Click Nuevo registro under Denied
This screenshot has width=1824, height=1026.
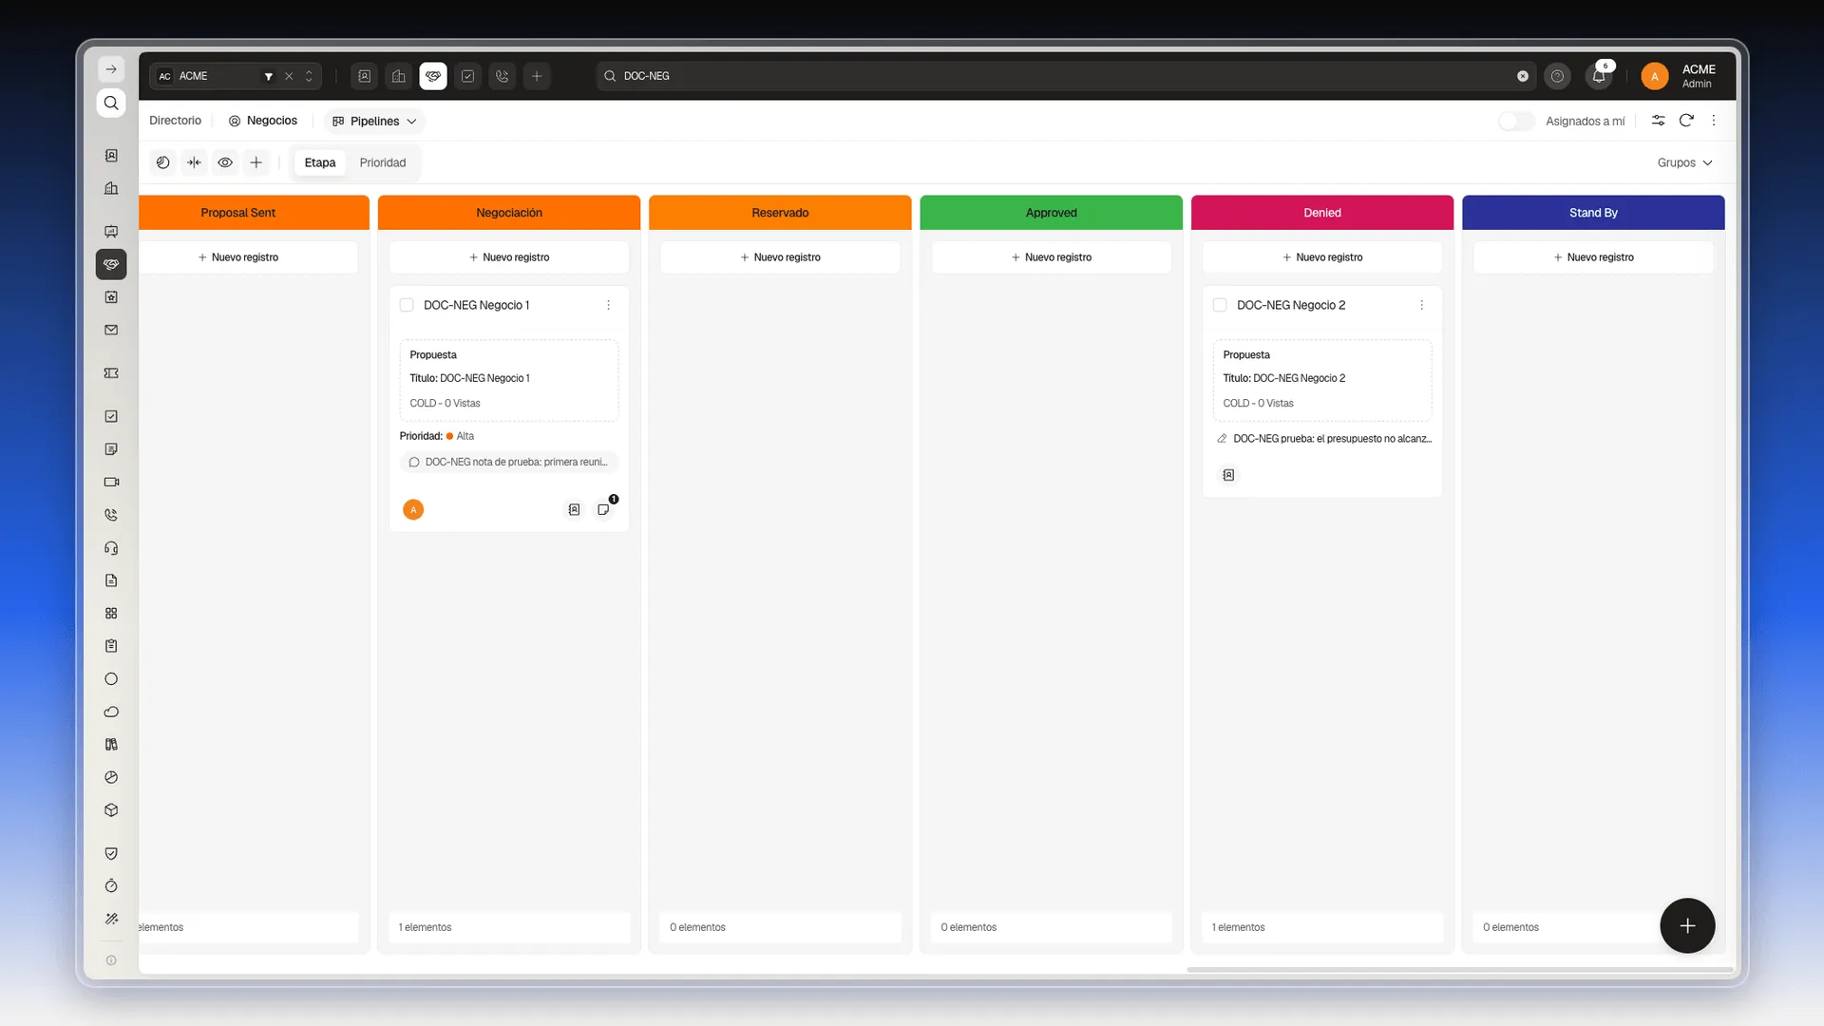pyautogui.click(x=1322, y=257)
